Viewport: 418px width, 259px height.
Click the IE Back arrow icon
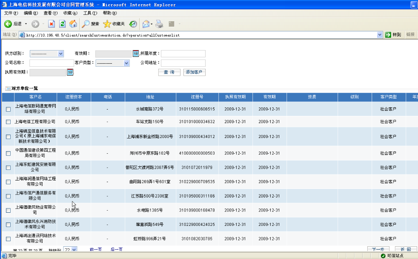[x=8, y=24]
